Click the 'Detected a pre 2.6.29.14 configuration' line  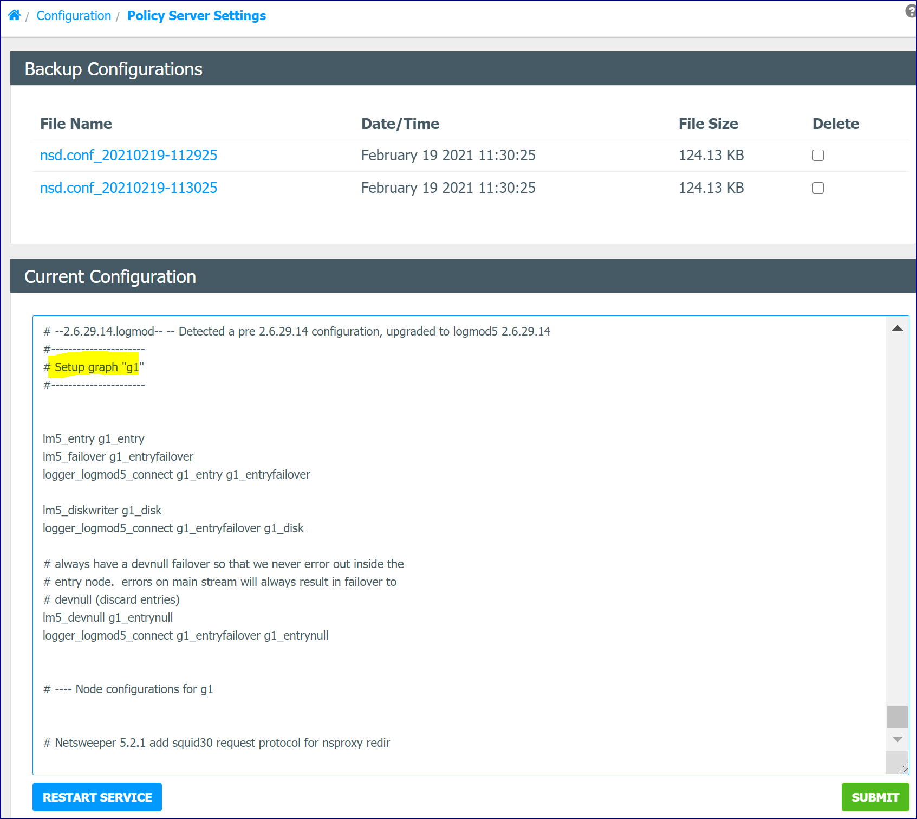297,331
